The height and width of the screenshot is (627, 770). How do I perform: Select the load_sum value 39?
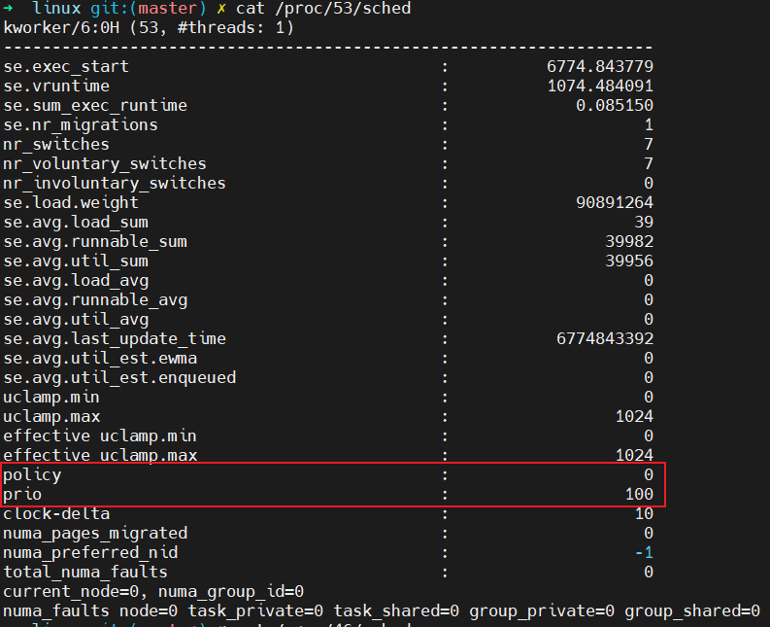click(644, 223)
